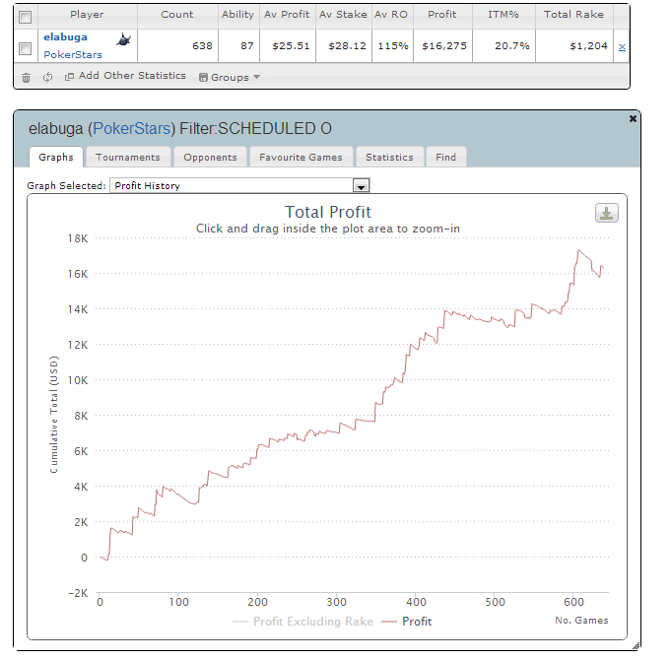This screenshot has width=671, height=661.
Task: Click the Total Profit chart title
Action: point(328,212)
